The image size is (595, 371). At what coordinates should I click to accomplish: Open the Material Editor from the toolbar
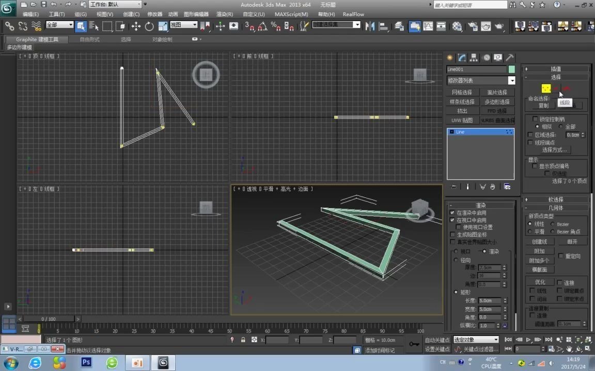(457, 26)
